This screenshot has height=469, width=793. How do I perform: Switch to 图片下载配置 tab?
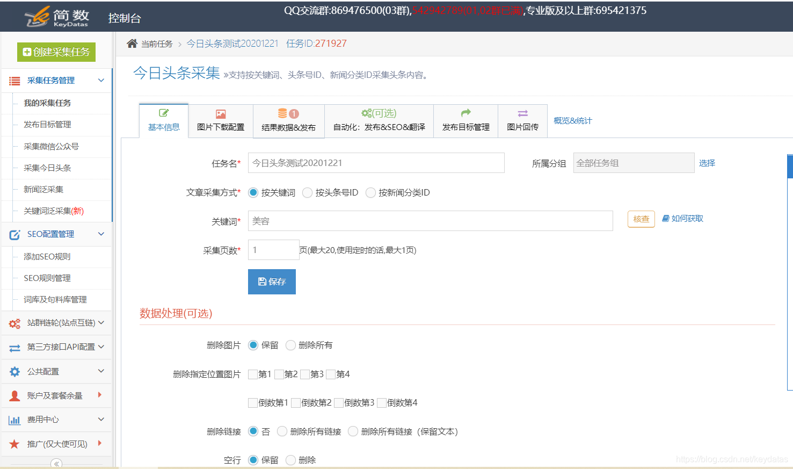(x=221, y=121)
